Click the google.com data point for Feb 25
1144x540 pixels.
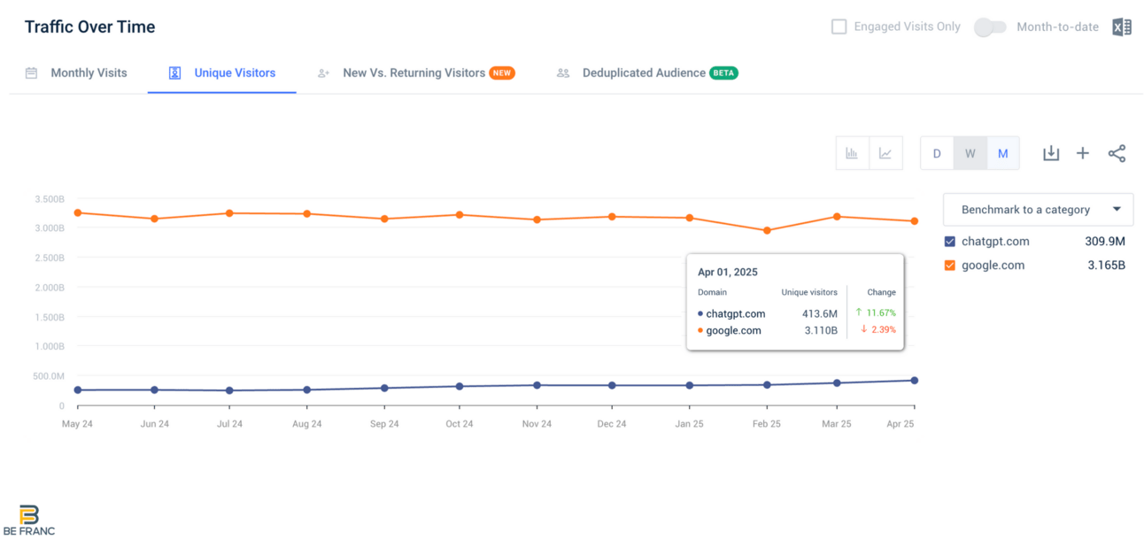pos(767,230)
